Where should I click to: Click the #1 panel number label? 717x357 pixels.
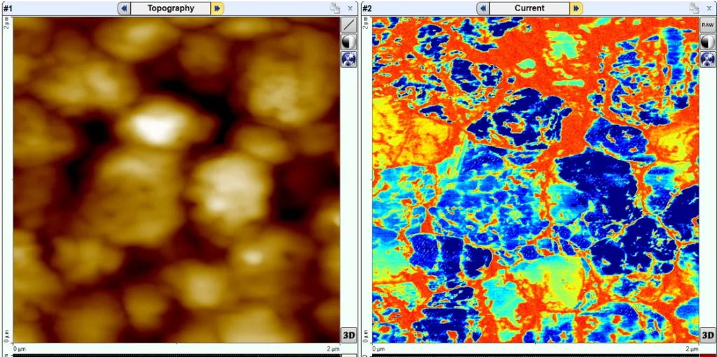[7, 8]
